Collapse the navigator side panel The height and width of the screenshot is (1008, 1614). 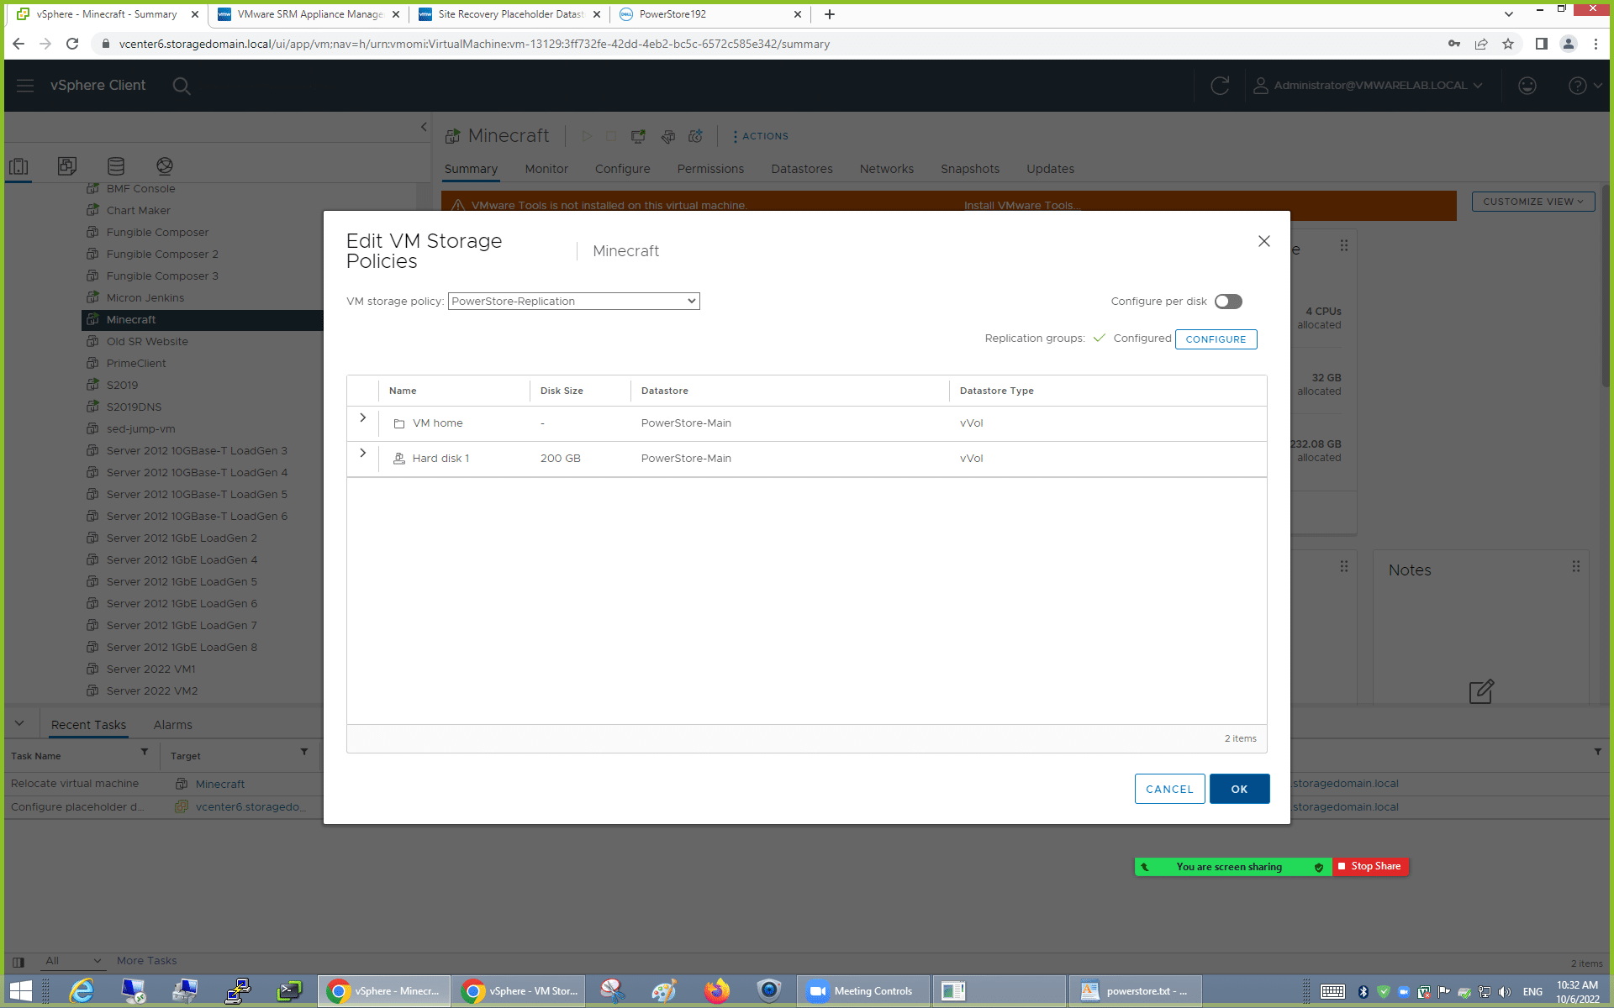pos(424,127)
